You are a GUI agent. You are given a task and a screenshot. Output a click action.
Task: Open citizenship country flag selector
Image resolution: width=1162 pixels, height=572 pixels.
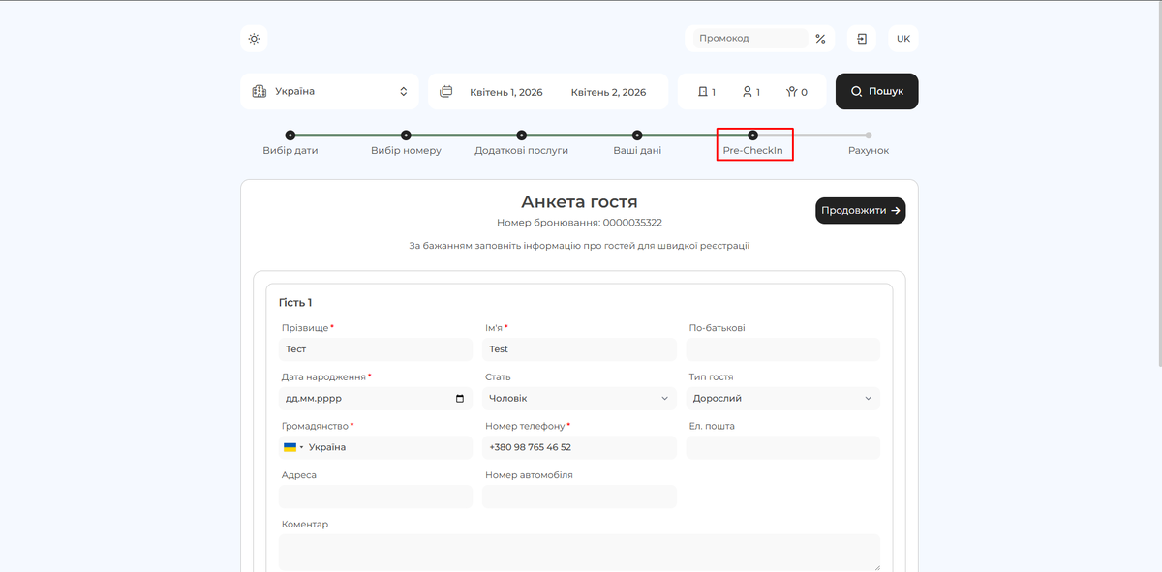tap(292, 447)
